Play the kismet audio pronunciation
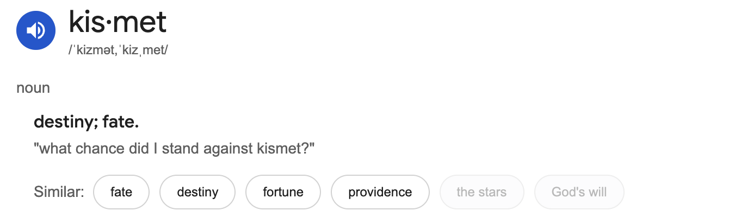Viewport: 741px width, 217px height. coord(36,30)
